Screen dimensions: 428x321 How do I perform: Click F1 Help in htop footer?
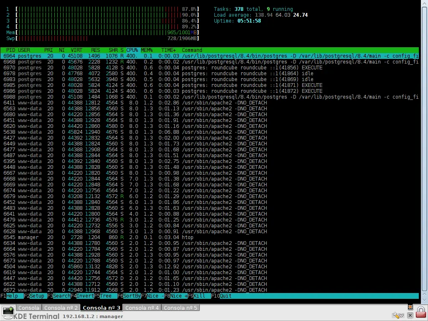[12, 296]
